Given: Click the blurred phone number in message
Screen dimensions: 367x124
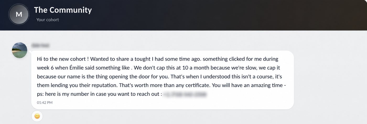Looking at the screenshot, I should tap(185, 94).
